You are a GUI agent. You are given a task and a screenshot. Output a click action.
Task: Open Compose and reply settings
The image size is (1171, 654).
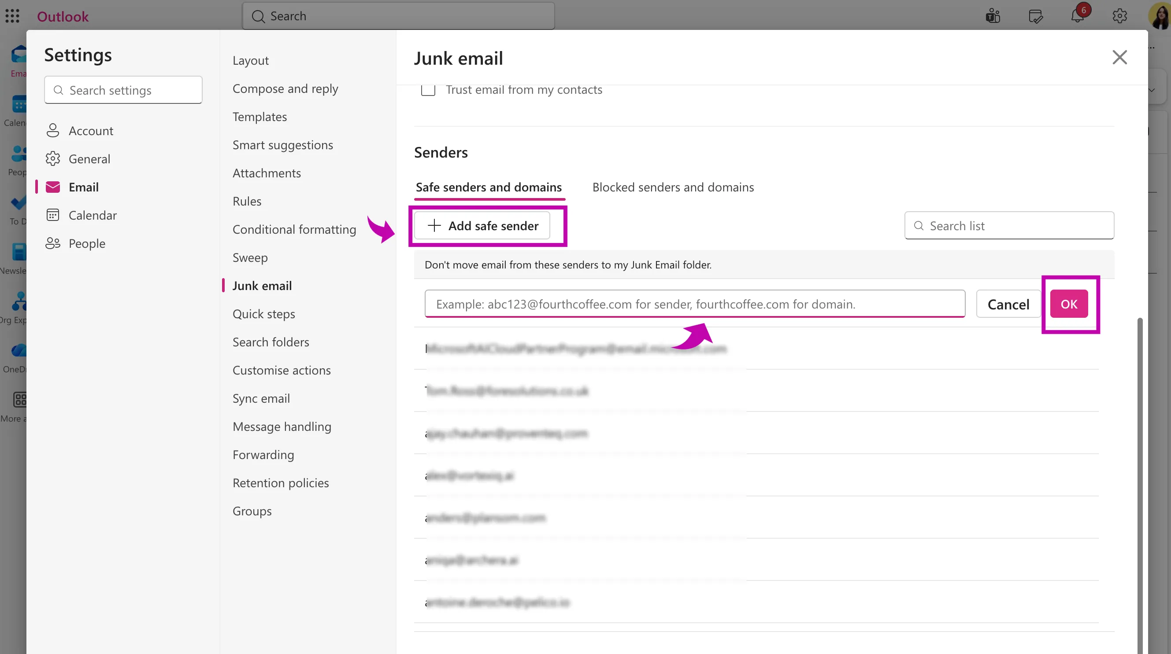tap(285, 88)
